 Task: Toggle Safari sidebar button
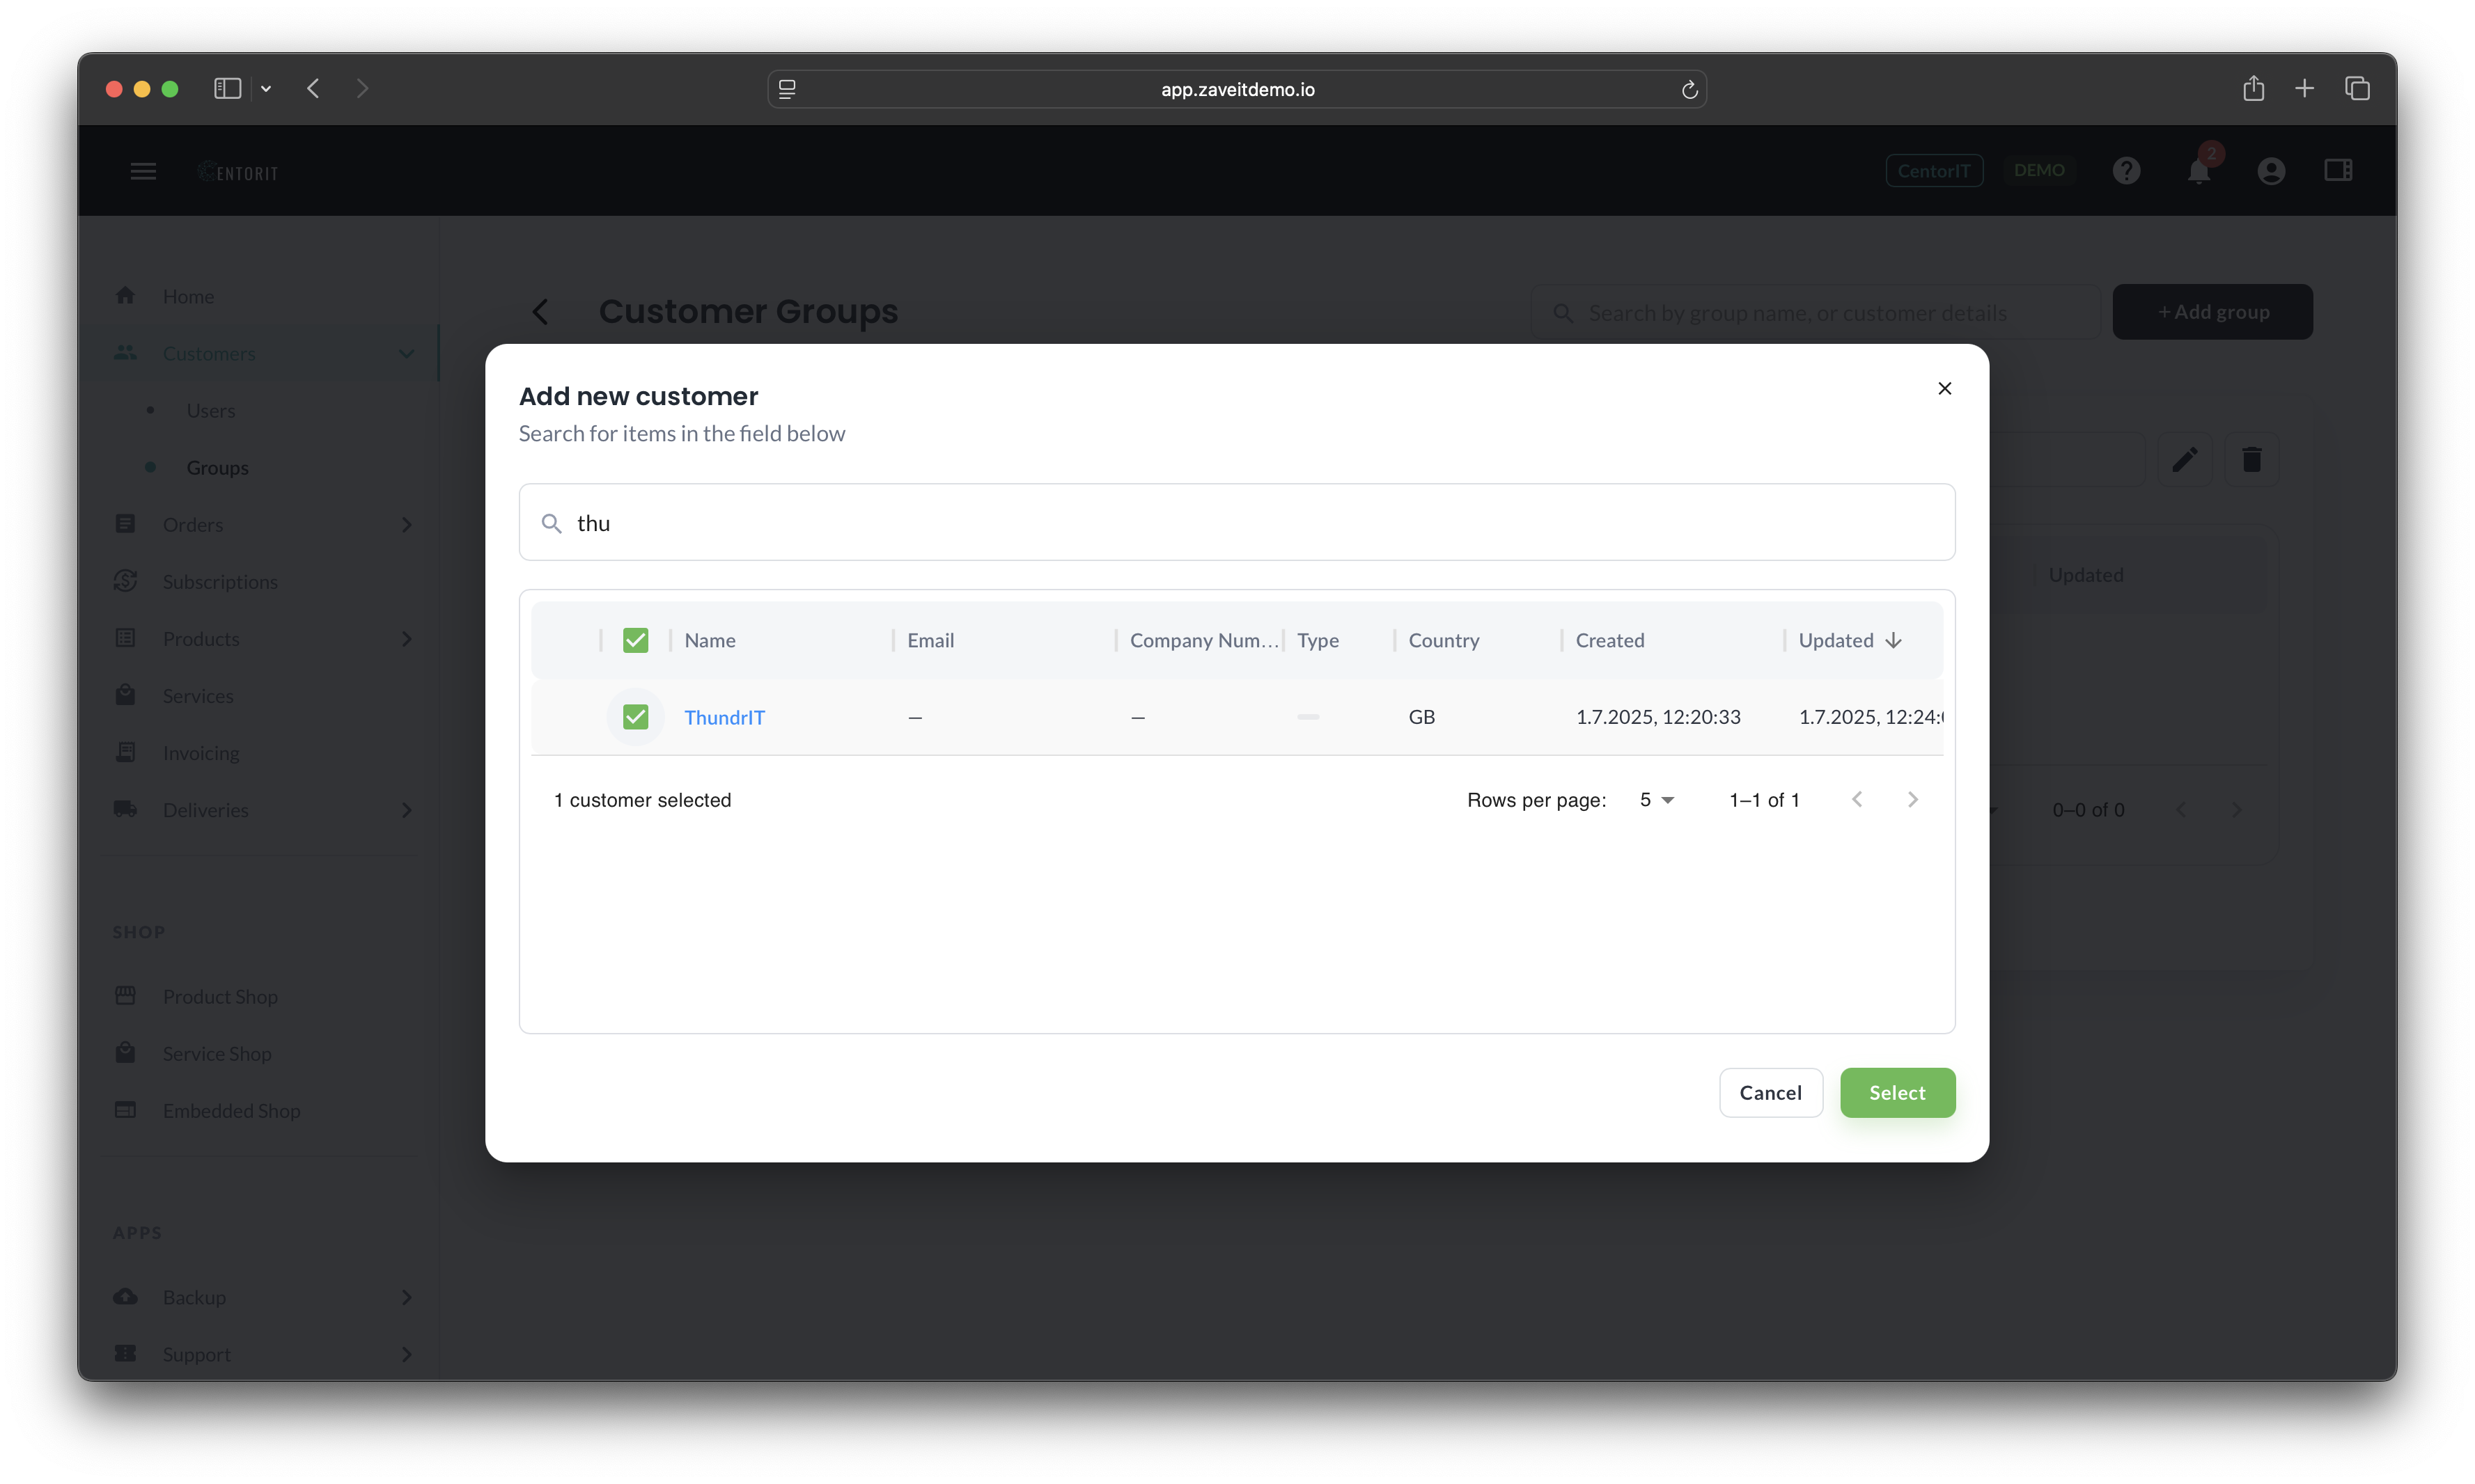coord(227,89)
